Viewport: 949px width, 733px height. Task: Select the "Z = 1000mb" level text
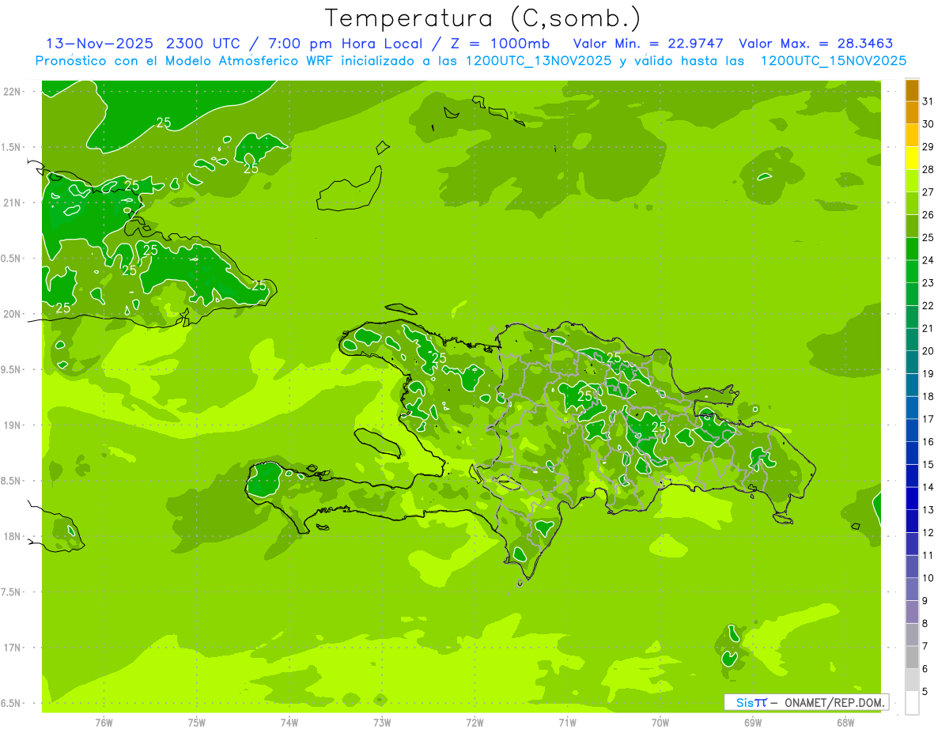click(x=499, y=43)
